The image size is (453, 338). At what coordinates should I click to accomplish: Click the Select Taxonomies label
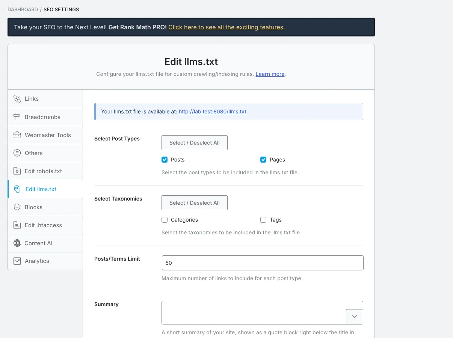point(118,199)
